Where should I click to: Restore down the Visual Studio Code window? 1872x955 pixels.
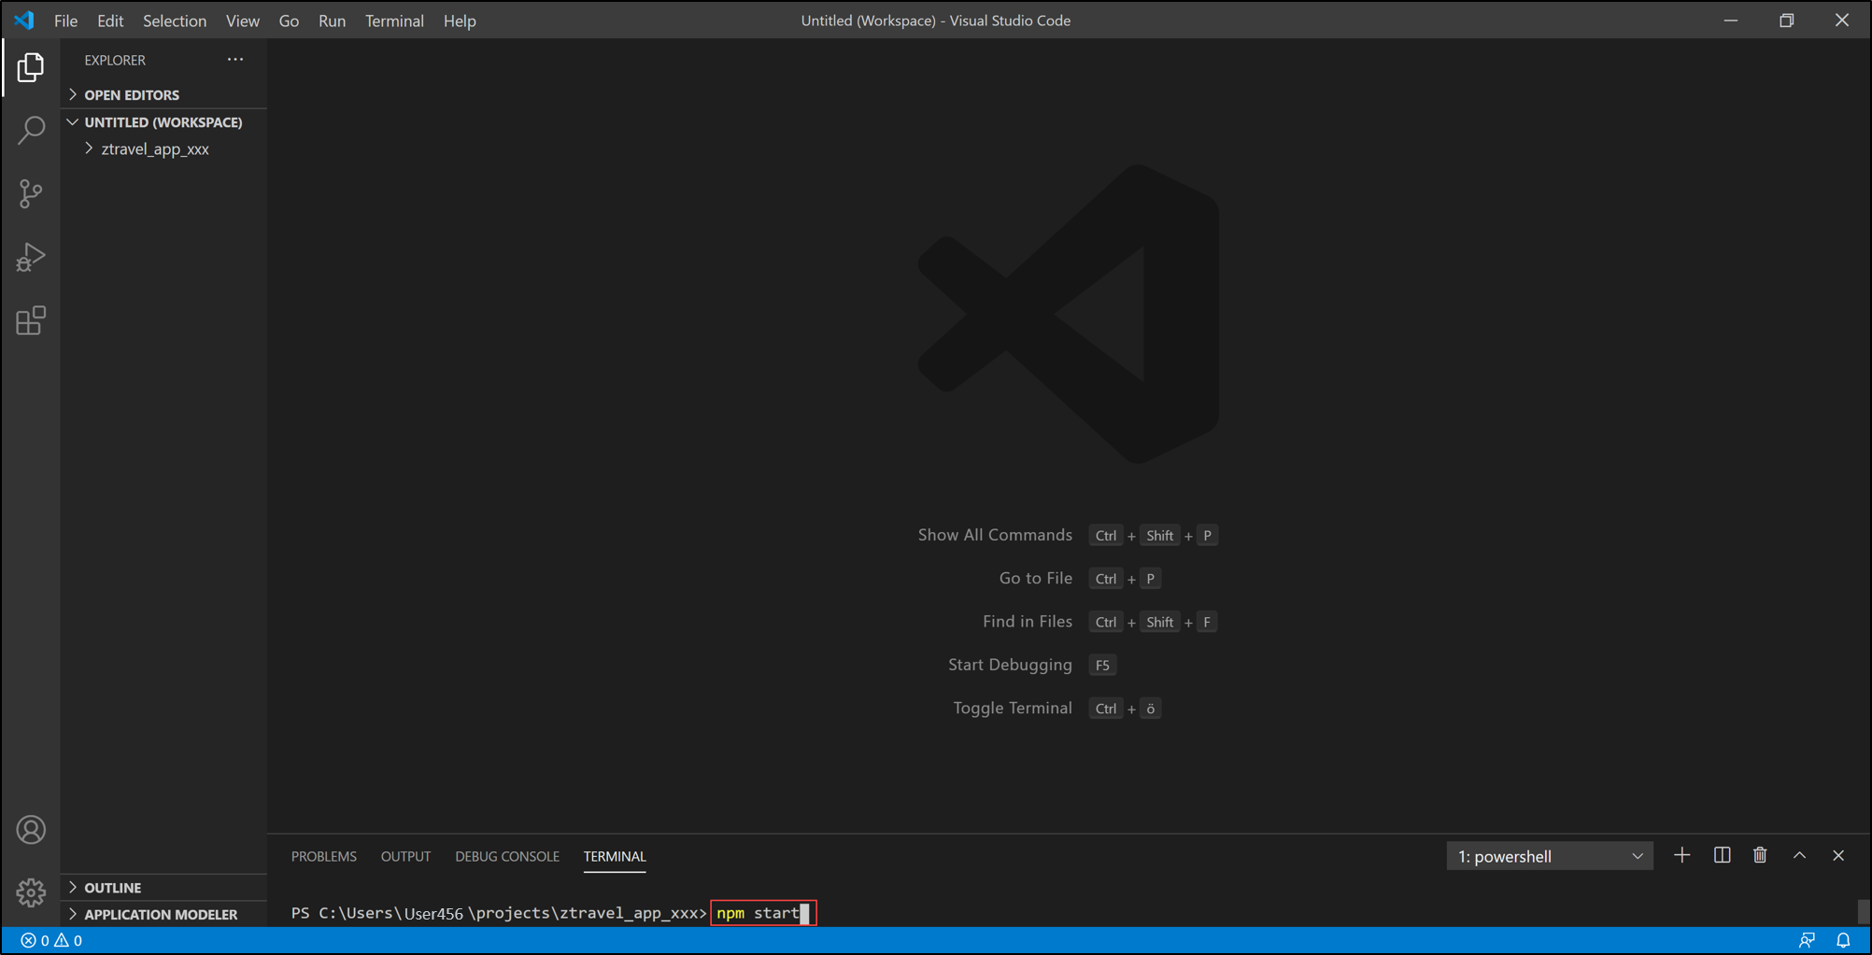coord(1786,20)
